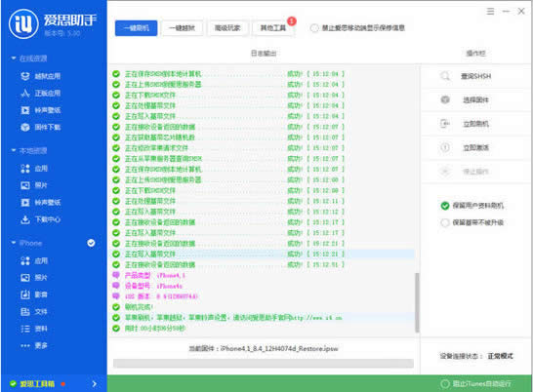533x392 pixels.
Task: Select the 产品类型 iPhone4,1 log row
Action: click(x=262, y=275)
